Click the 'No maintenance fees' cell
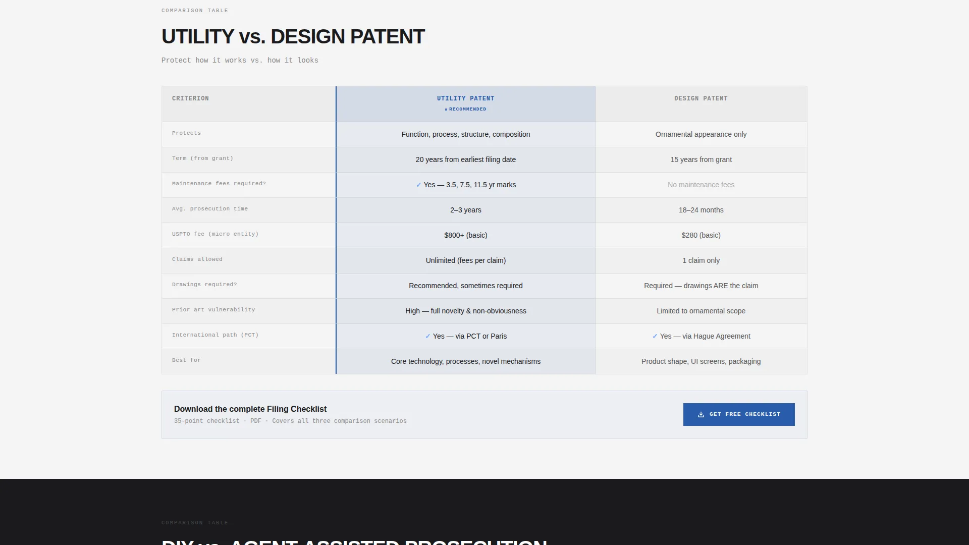This screenshot has height=545, width=969. point(701,185)
